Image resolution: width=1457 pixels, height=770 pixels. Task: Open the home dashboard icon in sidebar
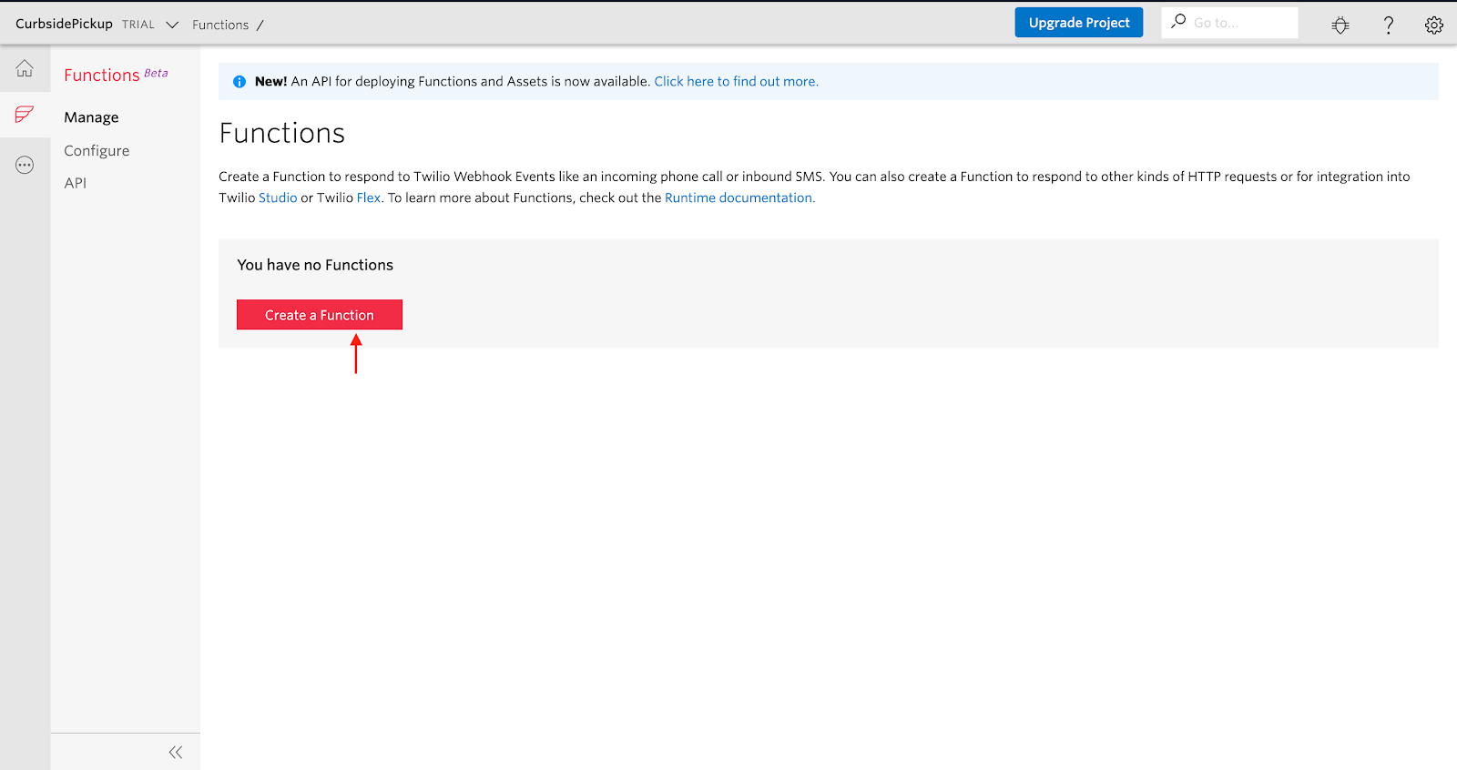(x=25, y=68)
